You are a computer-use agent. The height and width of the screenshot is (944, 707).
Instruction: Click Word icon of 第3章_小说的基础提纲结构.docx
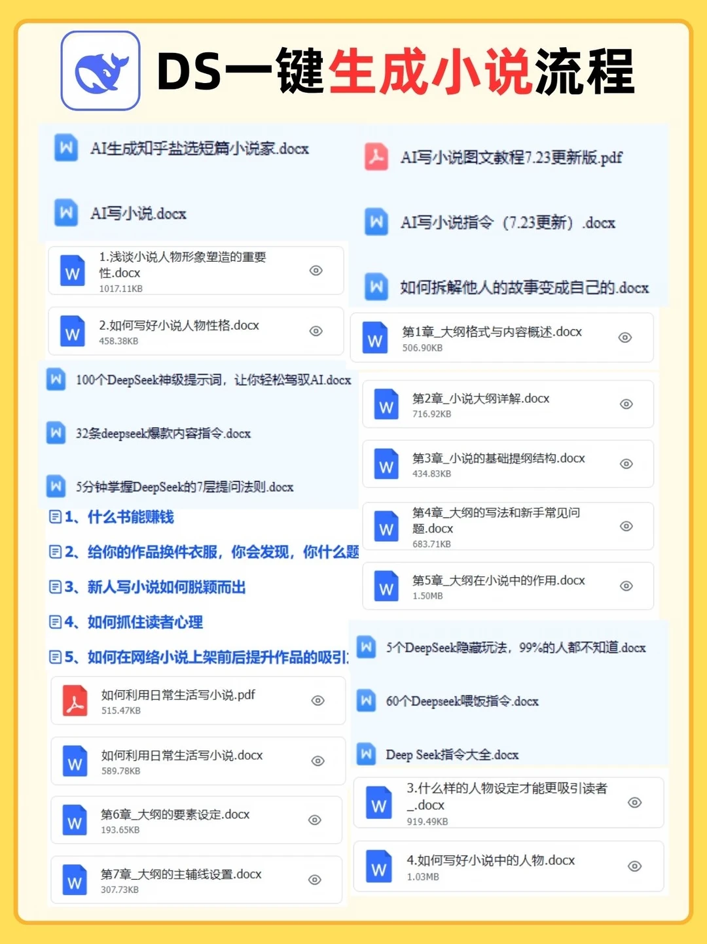[x=386, y=464]
